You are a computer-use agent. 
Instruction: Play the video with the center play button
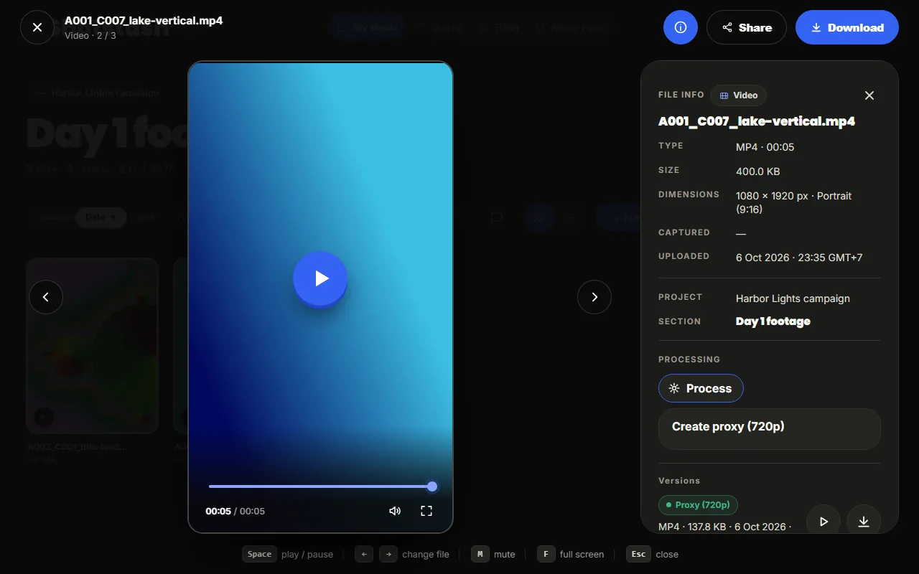320,278
